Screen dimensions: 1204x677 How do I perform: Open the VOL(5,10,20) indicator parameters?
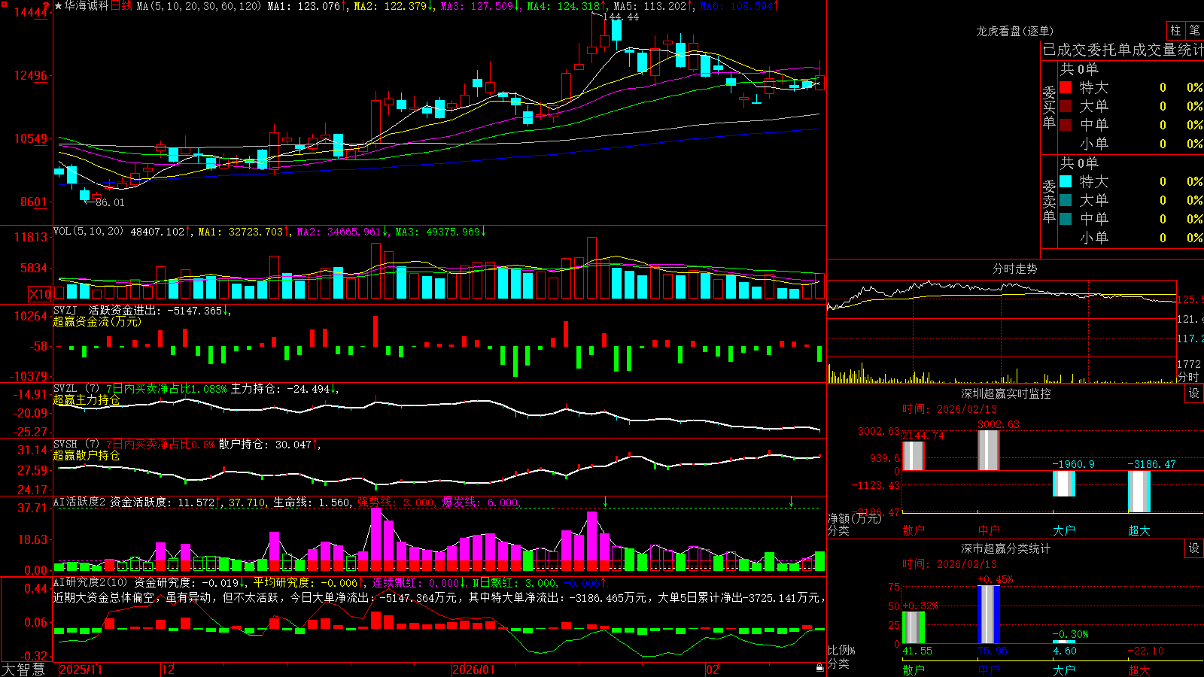[x=88, y=232]
